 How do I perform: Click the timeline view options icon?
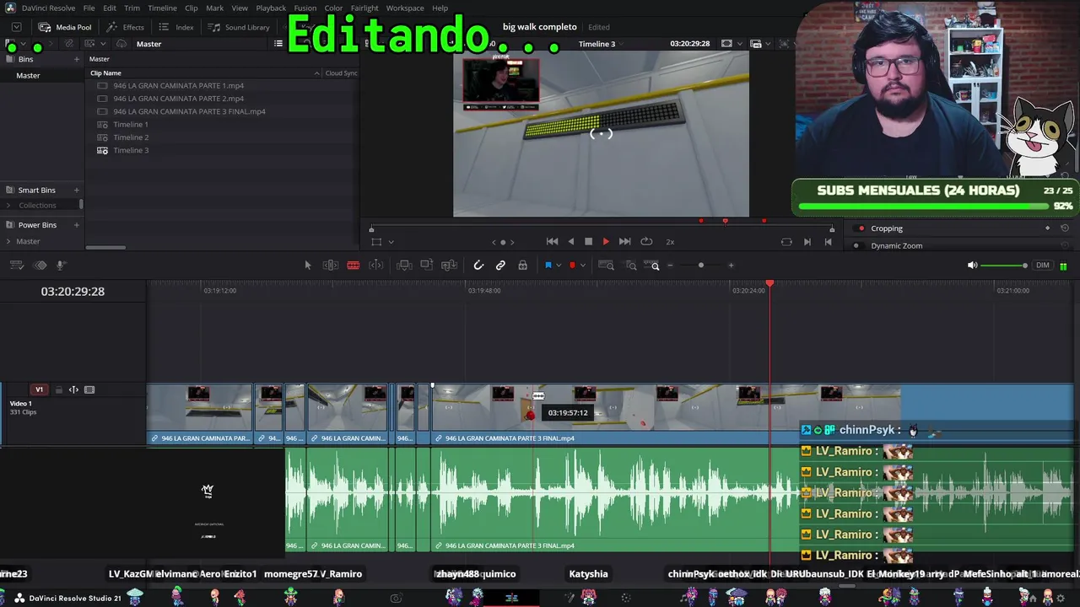pos(16,266)
